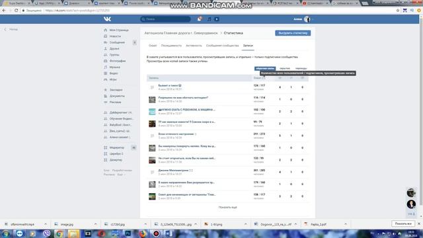Open 'Друзья' in sidebar
Viewport: 423px width, 238px height.
pyautogui.click(x=114, y=48)
